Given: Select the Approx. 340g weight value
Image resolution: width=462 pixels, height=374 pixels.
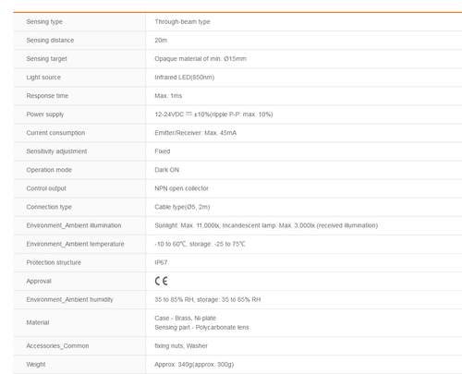Looking at the screenshot, I should tap(194, 365).
